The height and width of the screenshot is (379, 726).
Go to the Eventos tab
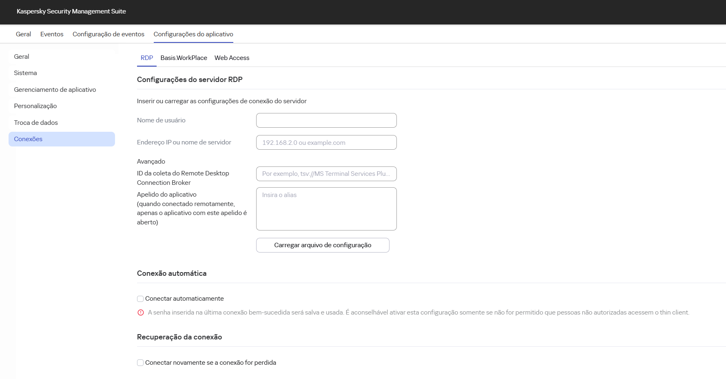point(51,34)
